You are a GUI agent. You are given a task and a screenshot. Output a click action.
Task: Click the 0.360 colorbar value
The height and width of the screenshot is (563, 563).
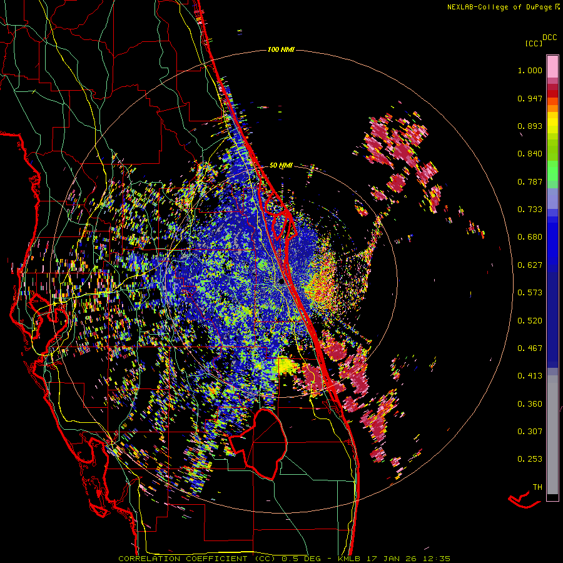[x=530, y=404]
